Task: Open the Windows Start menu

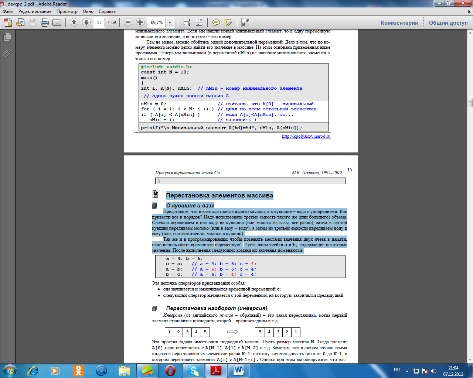Action: [10, 370]
